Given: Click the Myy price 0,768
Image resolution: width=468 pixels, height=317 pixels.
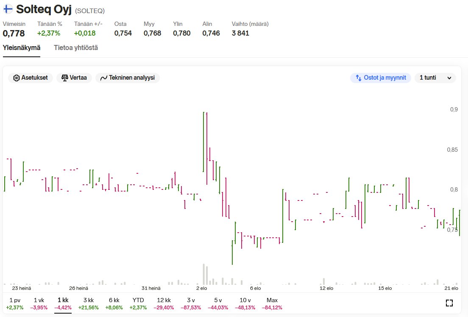Looking at the screenshot, I should coord(152,33).
